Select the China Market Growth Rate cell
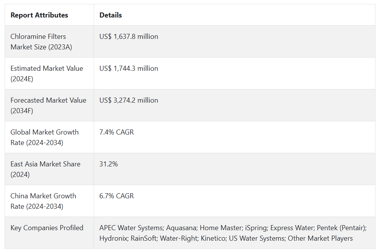The height and width of the screenshot is (250, 379). tap(49, 201)
